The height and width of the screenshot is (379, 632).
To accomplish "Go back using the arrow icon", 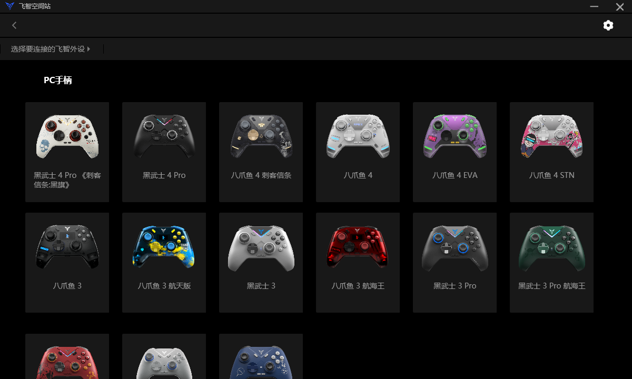I will (14, 25).
